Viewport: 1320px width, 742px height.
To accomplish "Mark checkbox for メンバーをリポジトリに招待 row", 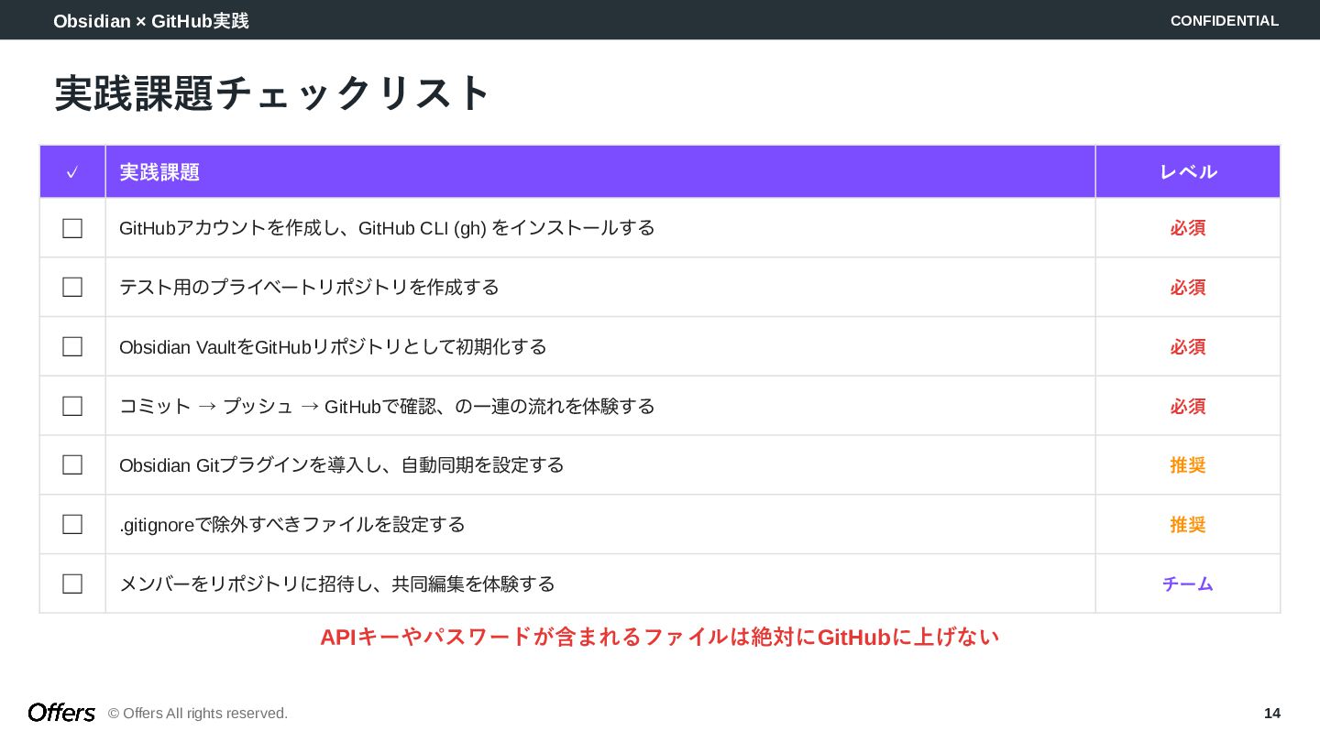I will [x=72, y=584].
